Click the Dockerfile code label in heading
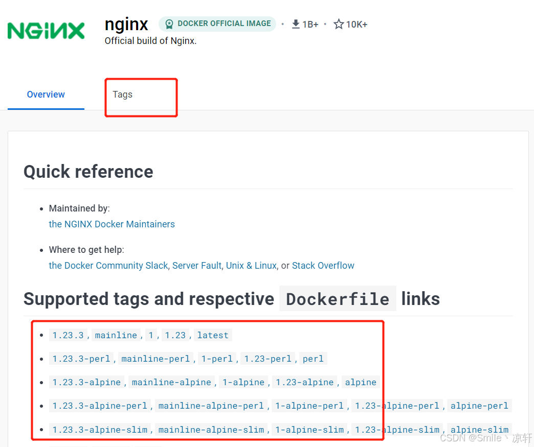The width and height of the screenshot is (534, 447). coord(338,299)
